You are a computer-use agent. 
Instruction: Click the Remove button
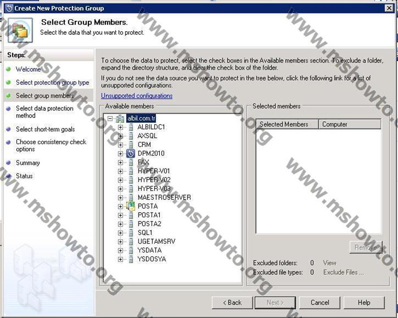click(x=366, y=247)
